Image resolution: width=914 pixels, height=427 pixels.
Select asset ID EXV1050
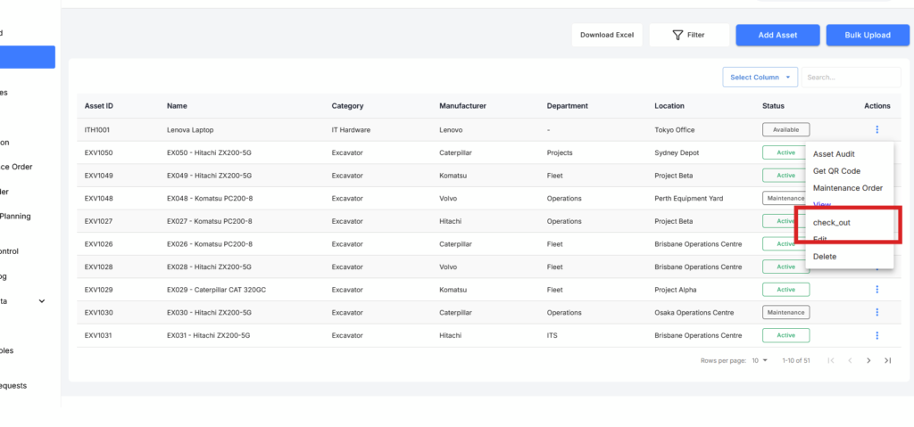98,152
